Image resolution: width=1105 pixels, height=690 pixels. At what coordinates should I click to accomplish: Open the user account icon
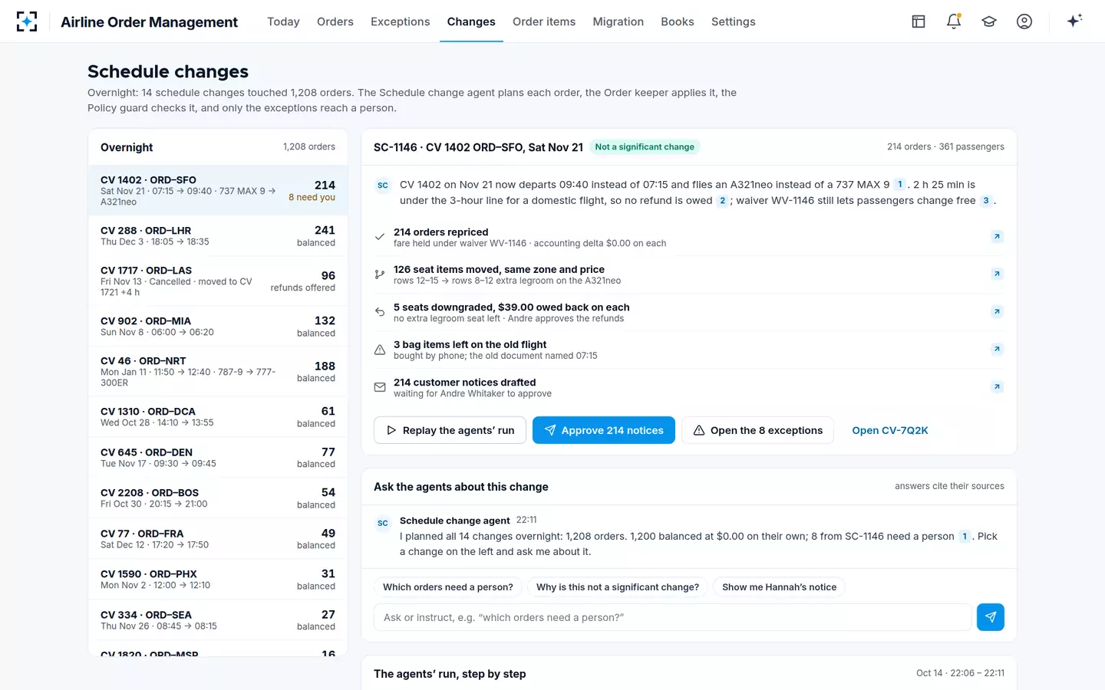(1024, 21)
